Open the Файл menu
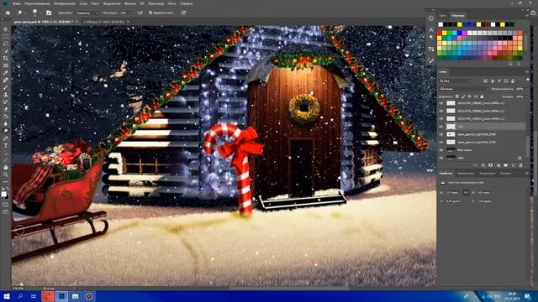 coord(16,3)
